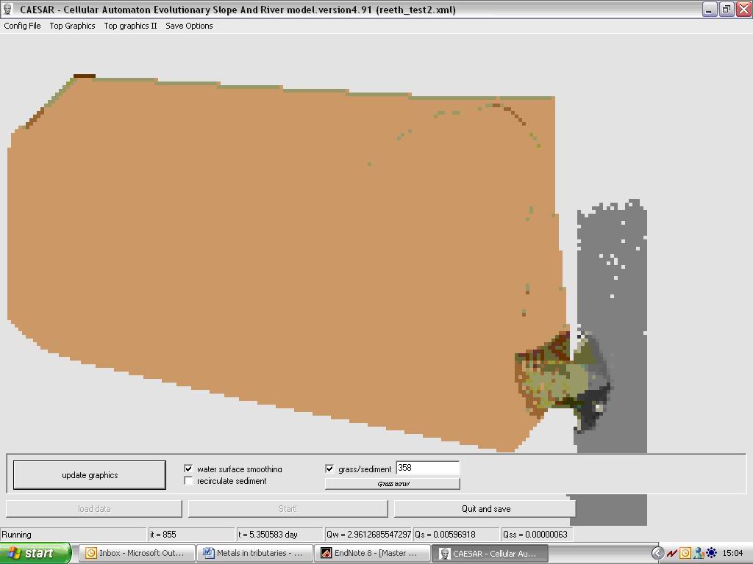Click the Windows start button
The width and height of the screenshot is (753, 564).
(x=35, y=553)
